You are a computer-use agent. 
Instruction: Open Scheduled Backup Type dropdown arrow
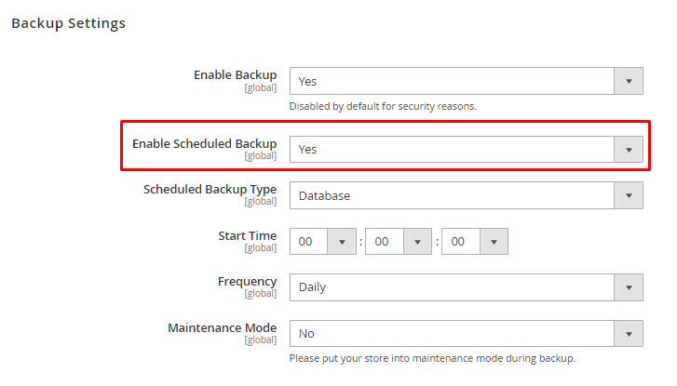(629, 195)
